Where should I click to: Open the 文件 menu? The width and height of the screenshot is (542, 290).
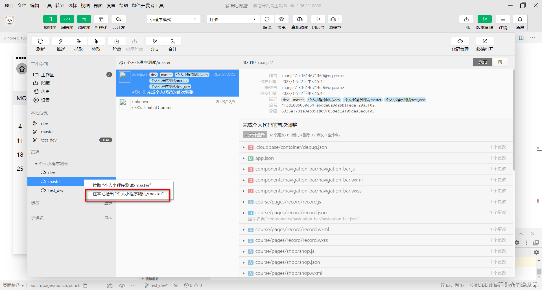tap(22, 6)
